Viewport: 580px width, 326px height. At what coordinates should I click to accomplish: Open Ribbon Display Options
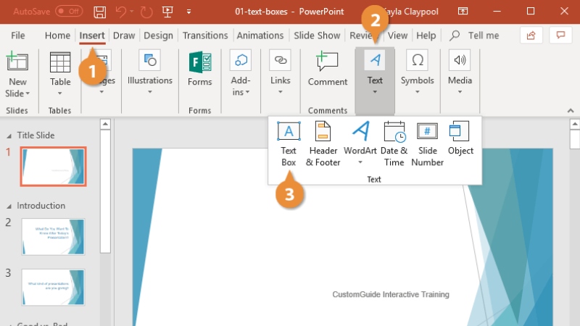coord(463,12)
